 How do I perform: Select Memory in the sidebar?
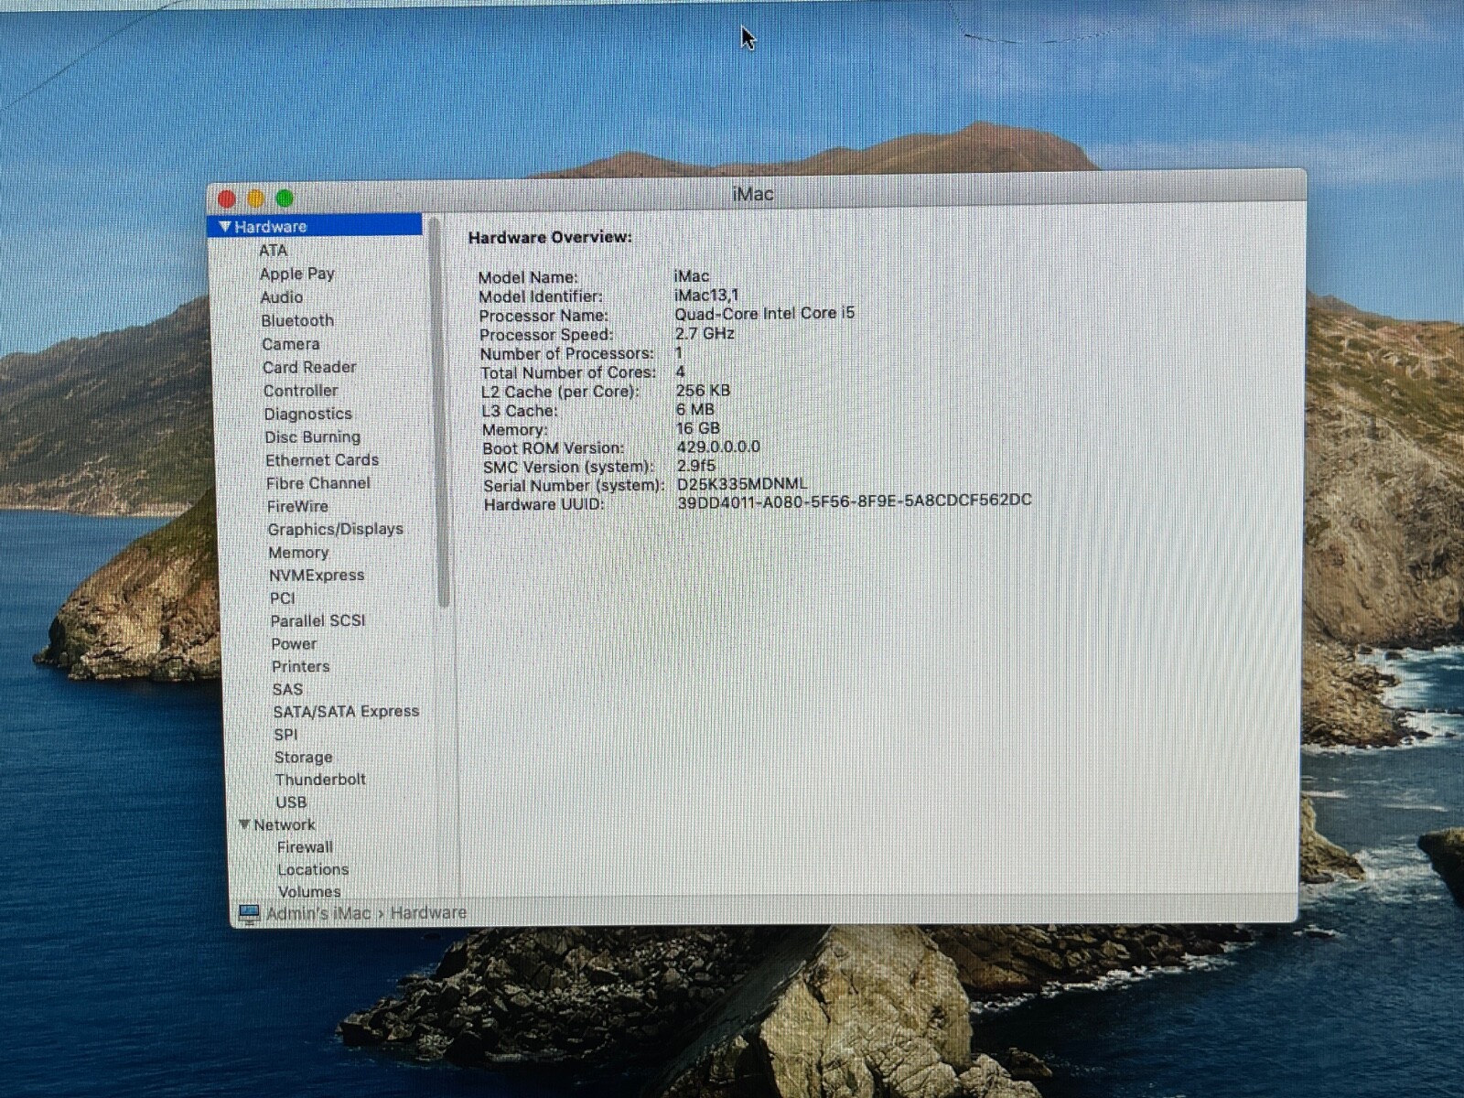click(x=298, y=553)
